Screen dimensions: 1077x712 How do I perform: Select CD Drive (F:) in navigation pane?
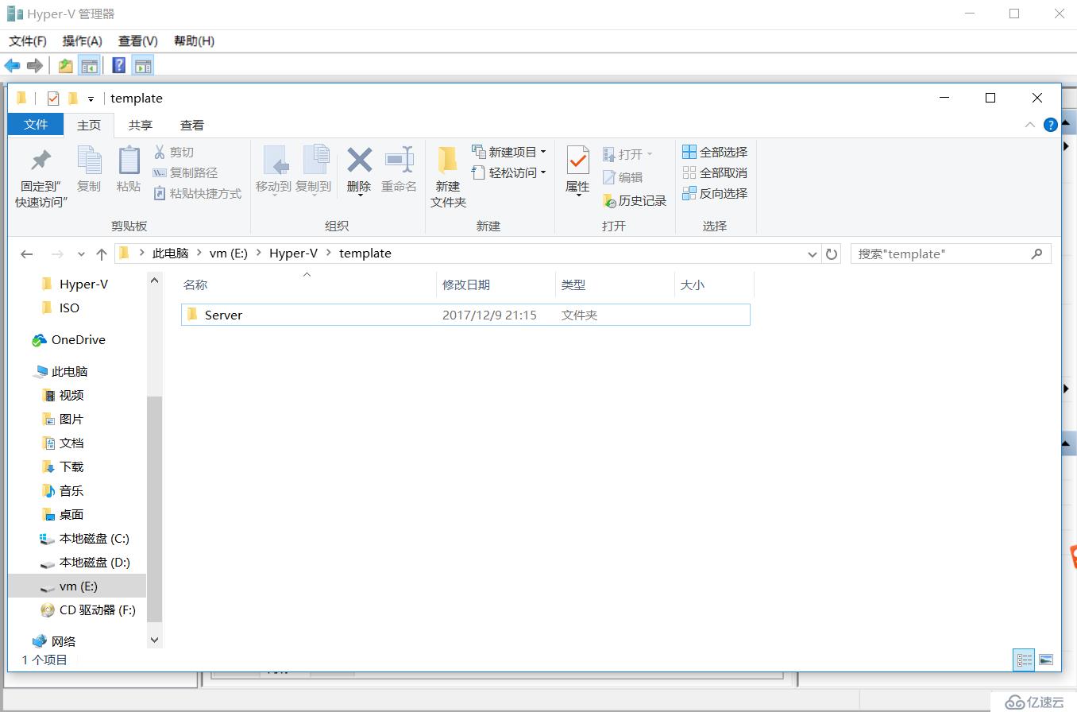click(x=97, y=609)
